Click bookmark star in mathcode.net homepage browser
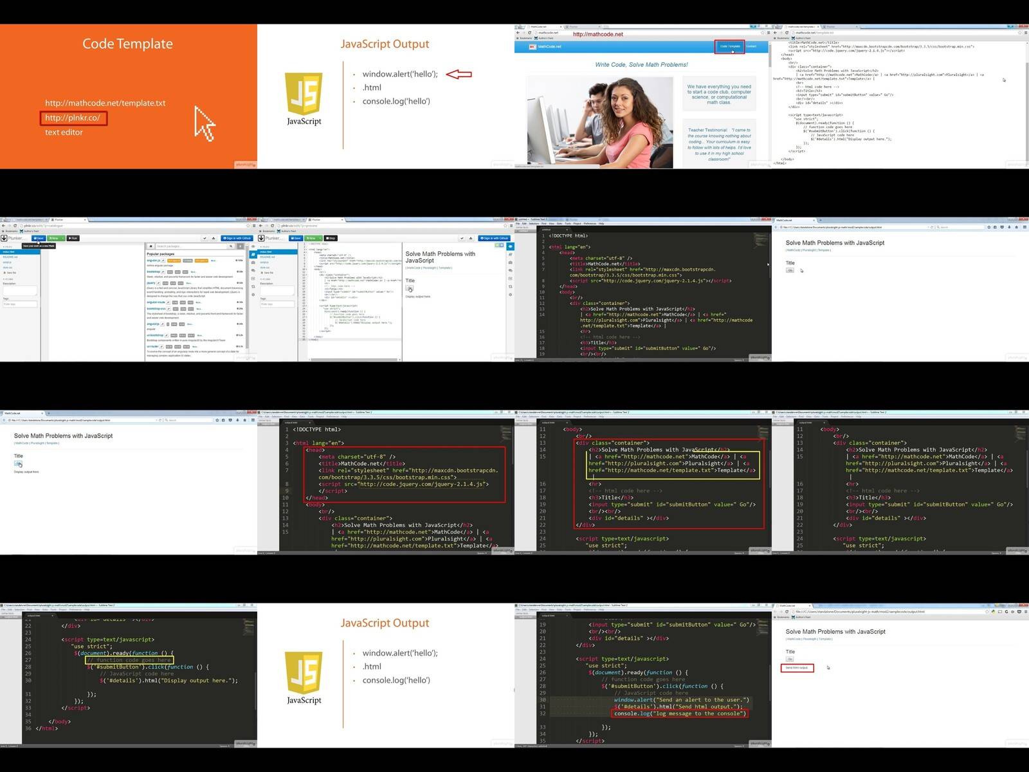 tap(762, 33)
